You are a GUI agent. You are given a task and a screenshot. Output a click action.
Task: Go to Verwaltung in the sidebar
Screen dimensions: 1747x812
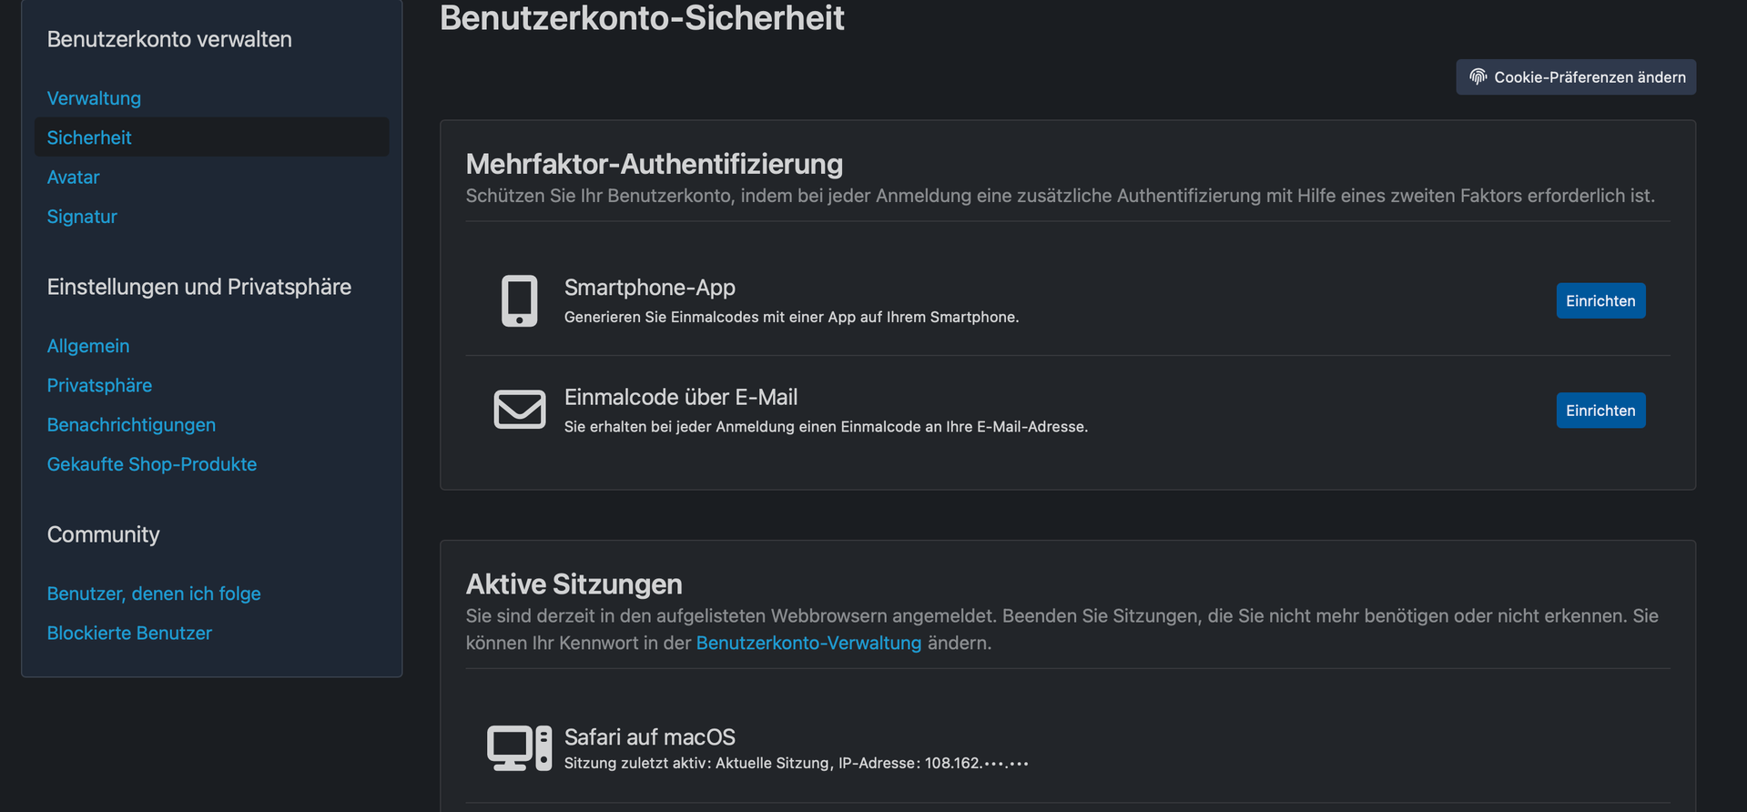tap(94, 98)
